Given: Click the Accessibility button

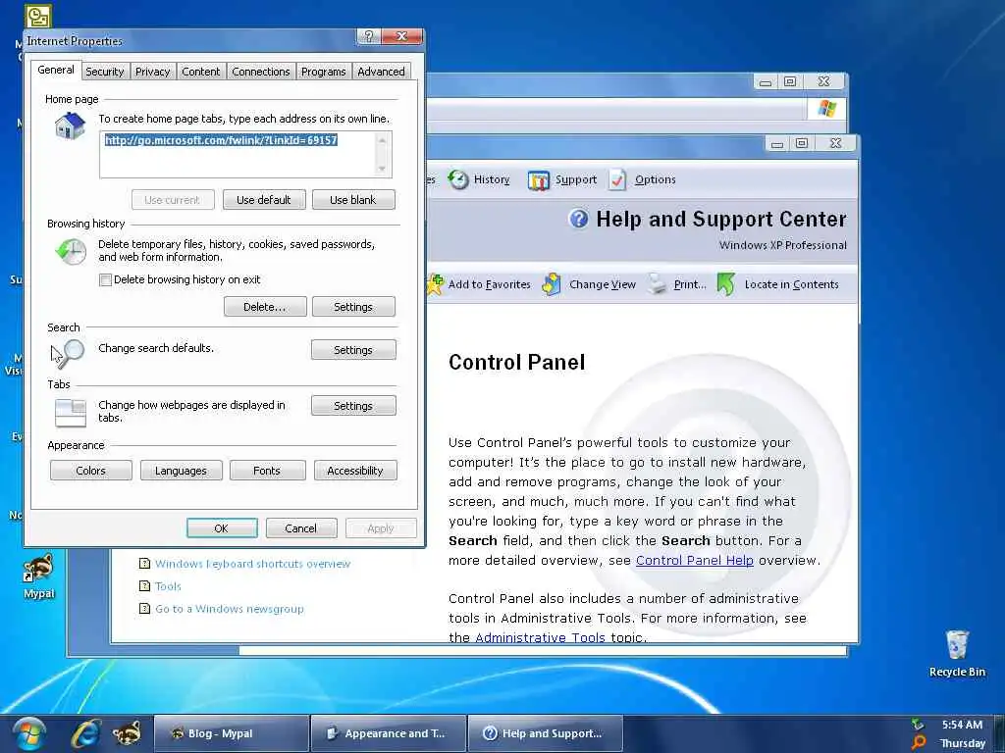Looking at the screenshot, I should tap(355, 470).
